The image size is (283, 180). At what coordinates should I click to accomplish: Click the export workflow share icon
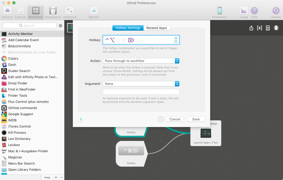251,28
